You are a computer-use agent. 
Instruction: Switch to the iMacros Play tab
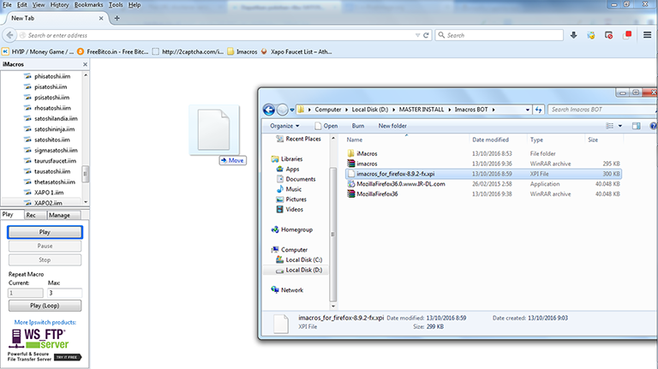point(12,214)
